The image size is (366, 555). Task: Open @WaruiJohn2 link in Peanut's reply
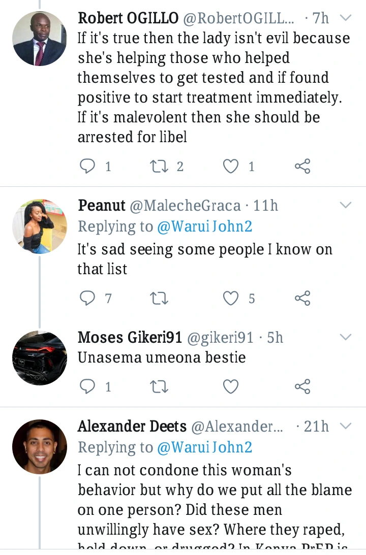(x=204, y=226)
